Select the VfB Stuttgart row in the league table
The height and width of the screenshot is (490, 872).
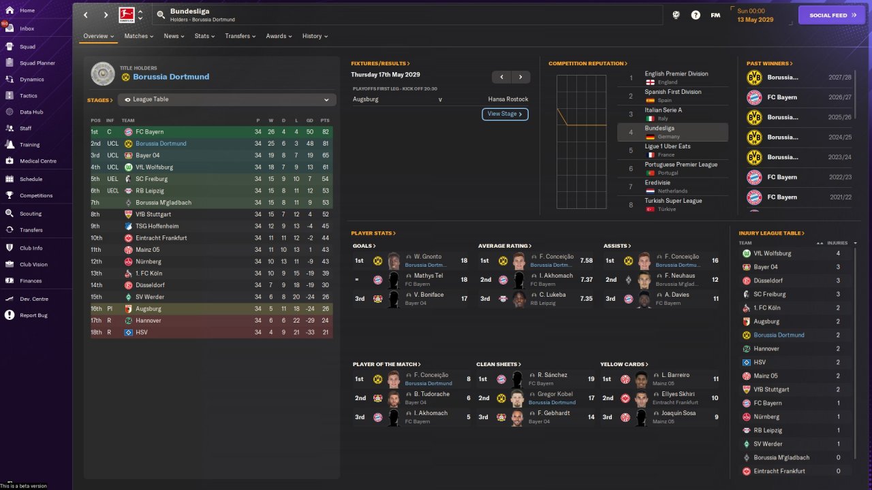pyautogui.click(x=211, y=214)
